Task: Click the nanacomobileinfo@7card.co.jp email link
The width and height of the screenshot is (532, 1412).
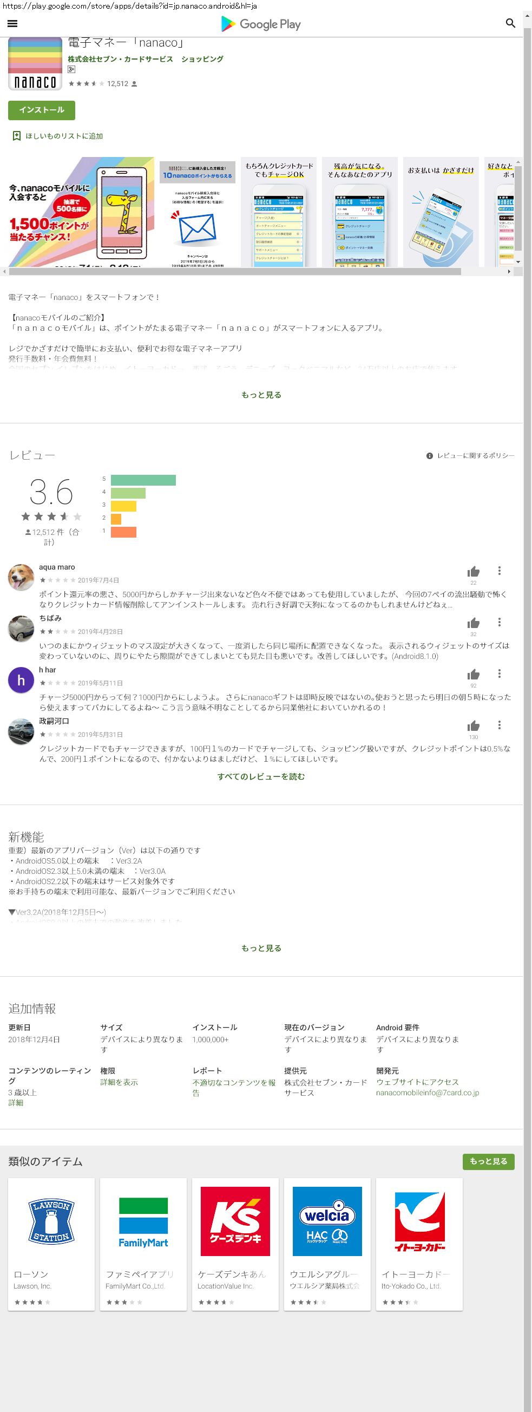Action: [x=428, y=1093]
